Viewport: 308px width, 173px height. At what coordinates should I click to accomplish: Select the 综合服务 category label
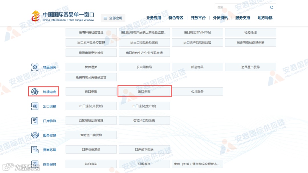(50, 164)
